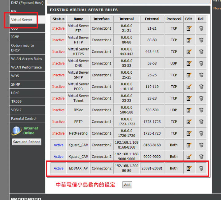Open the TR069 settings page
The image size is (221, 200).
[27, 102]
